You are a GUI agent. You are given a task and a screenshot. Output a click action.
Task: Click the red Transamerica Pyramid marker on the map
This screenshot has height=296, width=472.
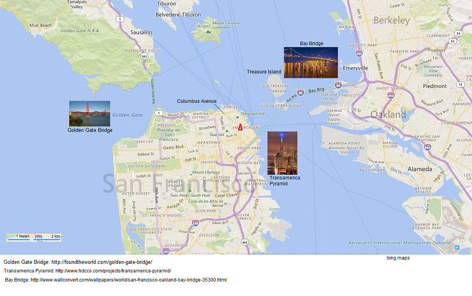click(240, 127)
